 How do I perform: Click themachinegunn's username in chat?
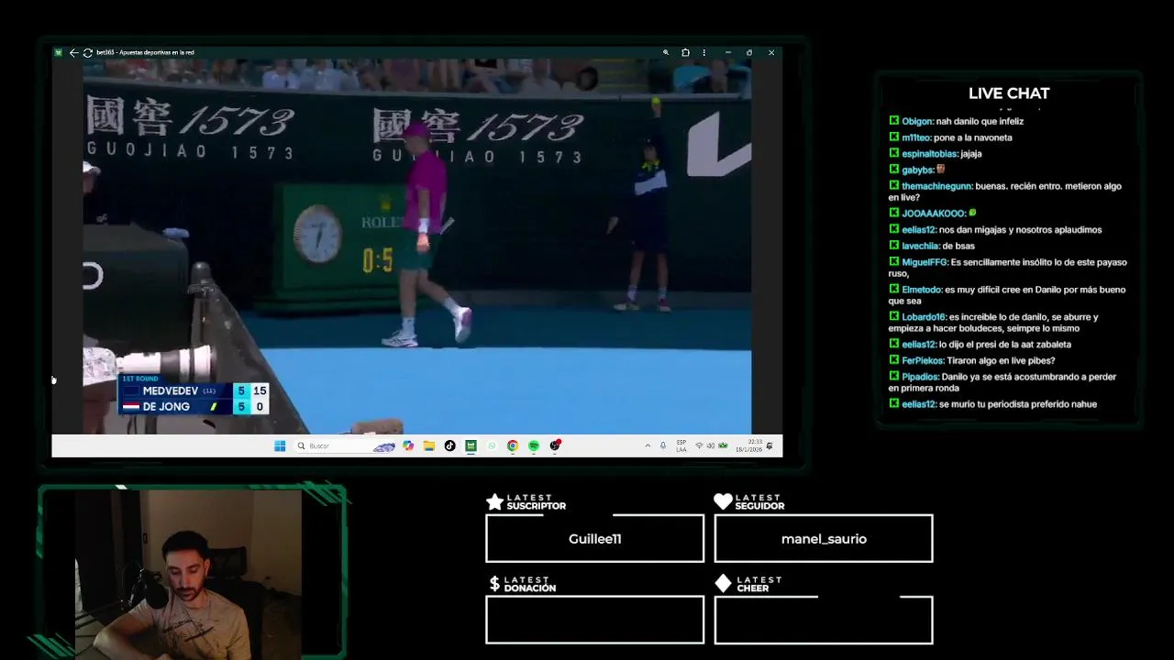click(936, 186)
